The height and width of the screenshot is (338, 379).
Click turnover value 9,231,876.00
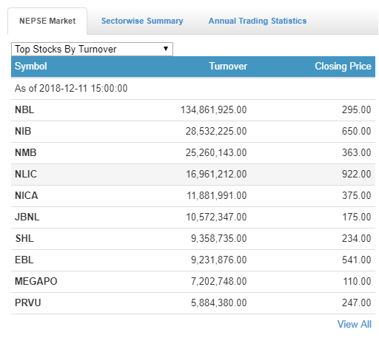[x=219, y=260]
